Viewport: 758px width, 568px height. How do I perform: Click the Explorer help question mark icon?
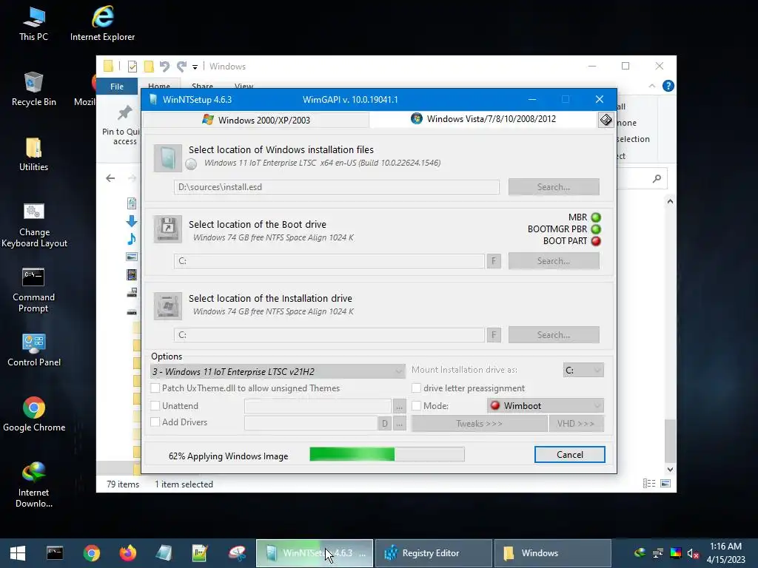(668, 86)
